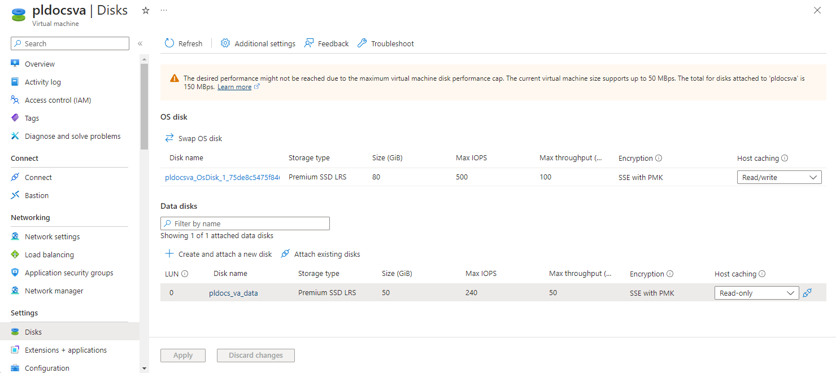
Task: Open Activity log in the sidebar
Action: (43, 82)
